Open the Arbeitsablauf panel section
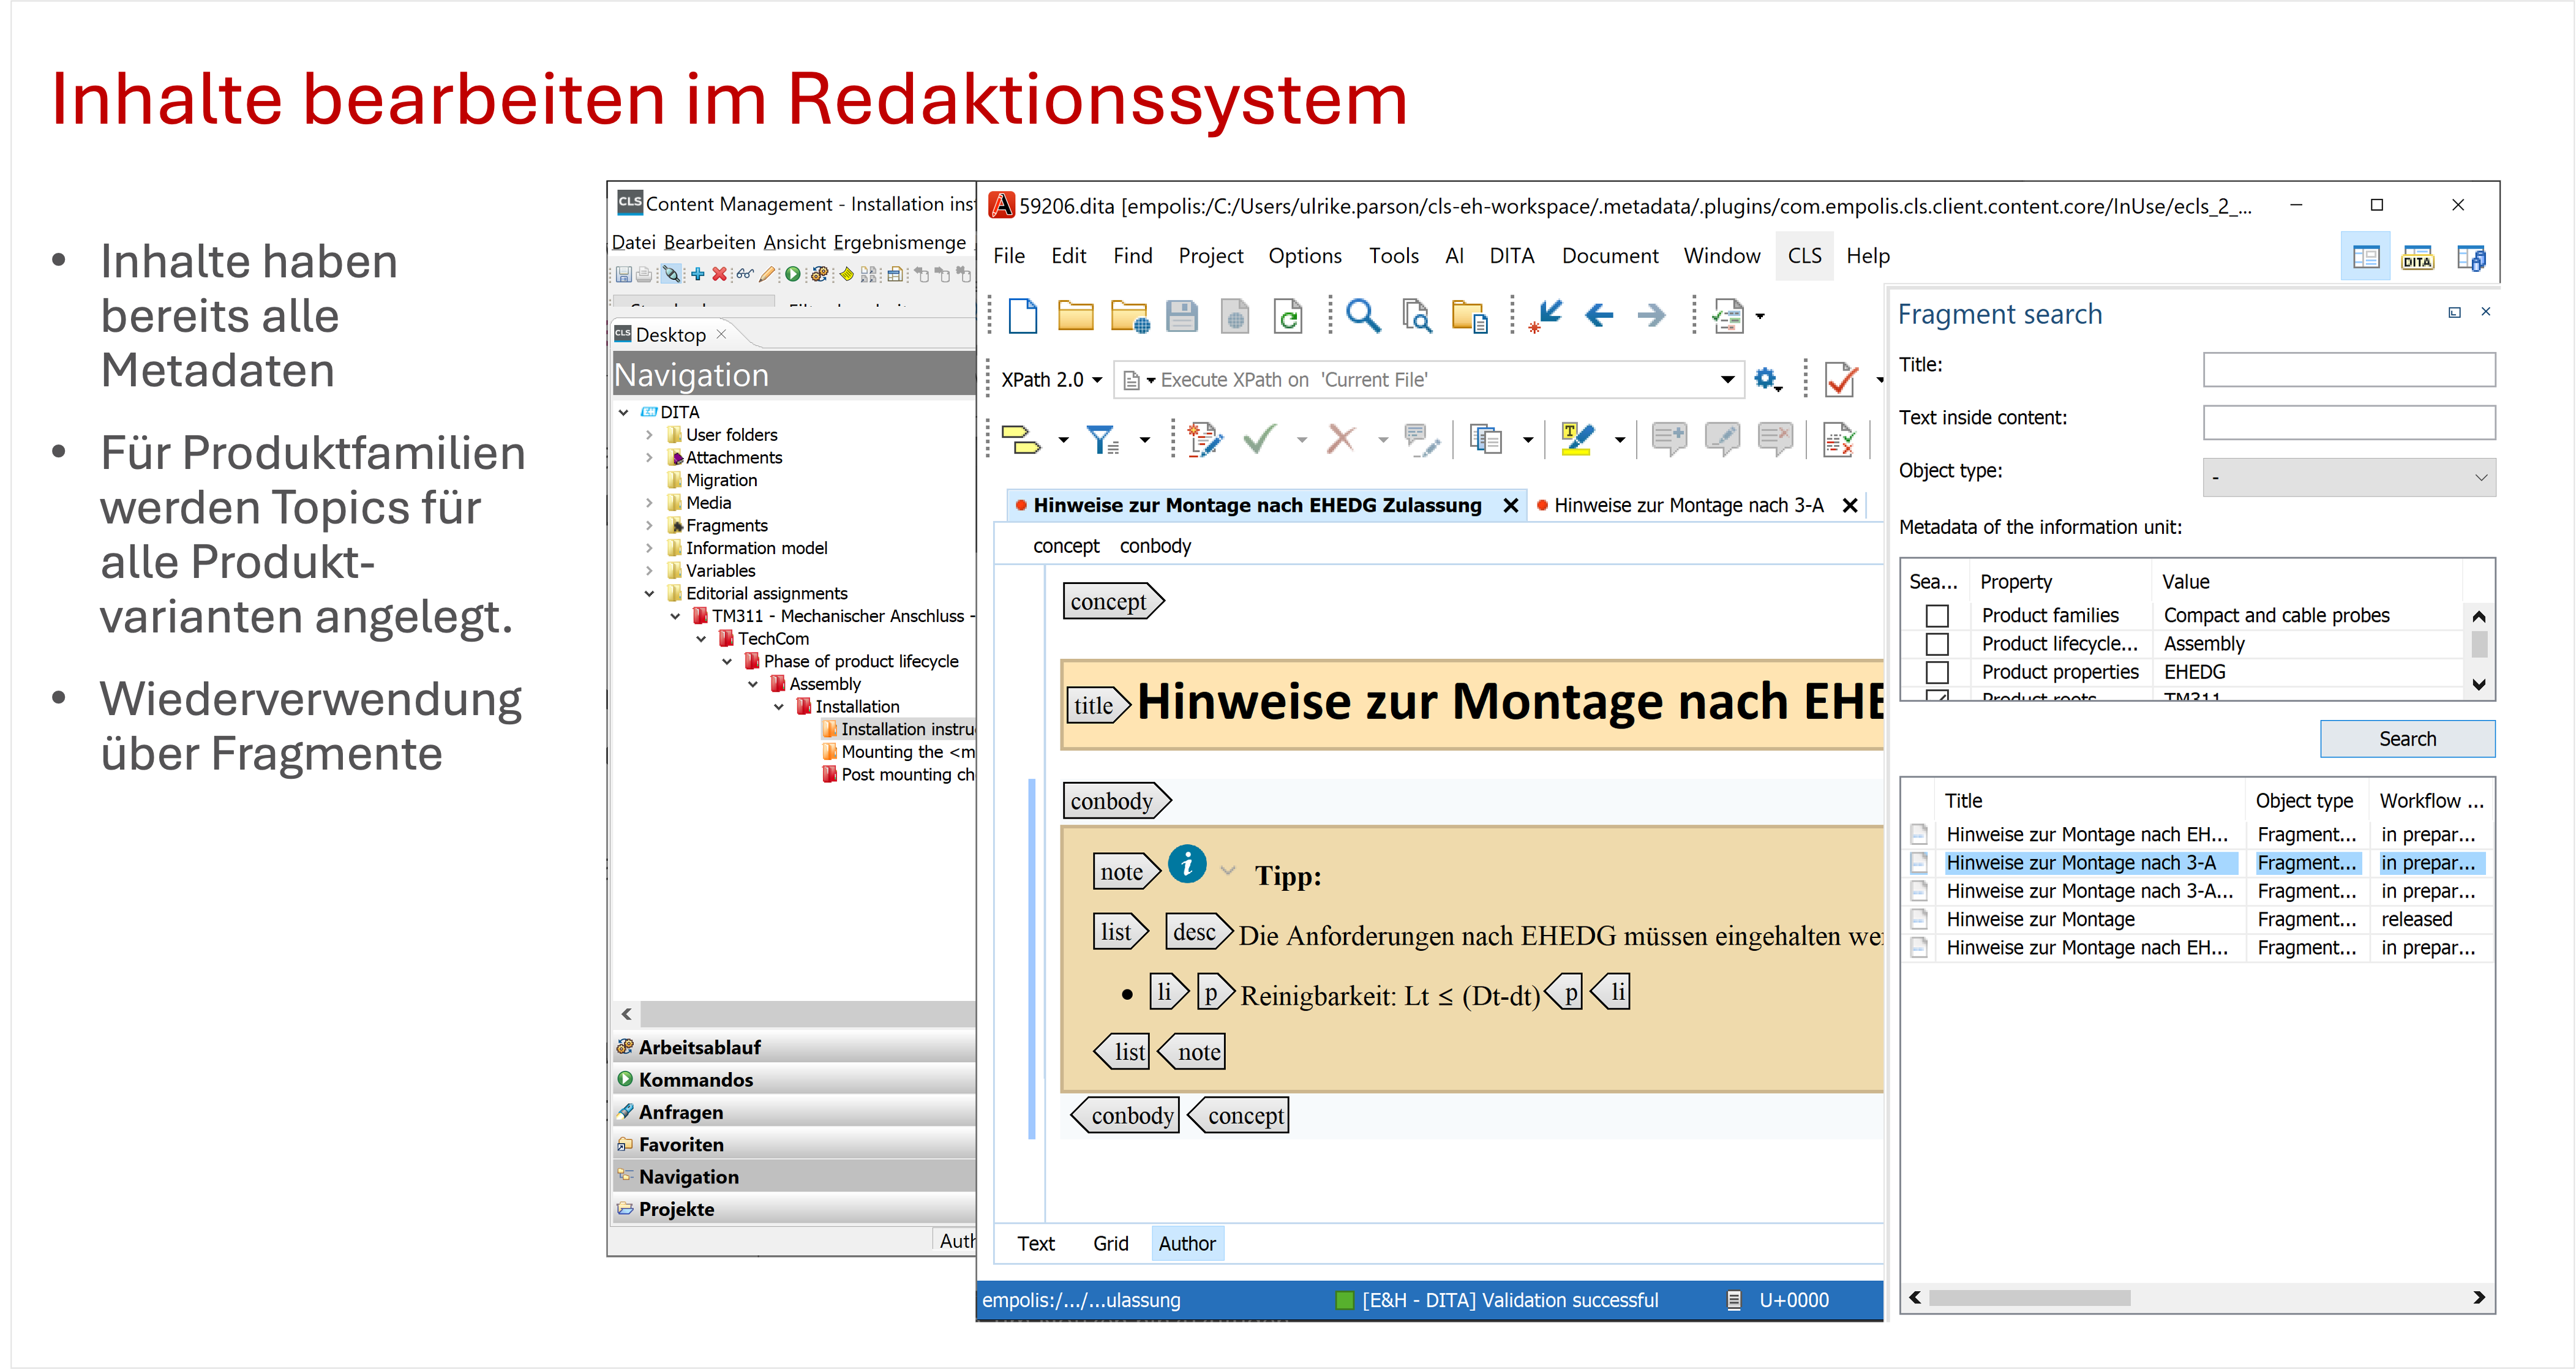Viewport: 2576px width, 1369px height. pyautogui.click(x=794, y=1047)
